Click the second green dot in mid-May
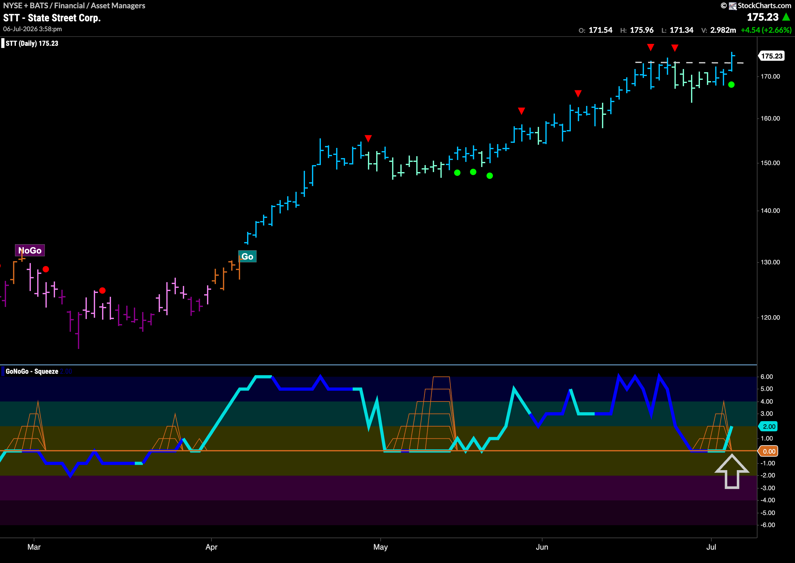The image size is (795, 563). 473,172
